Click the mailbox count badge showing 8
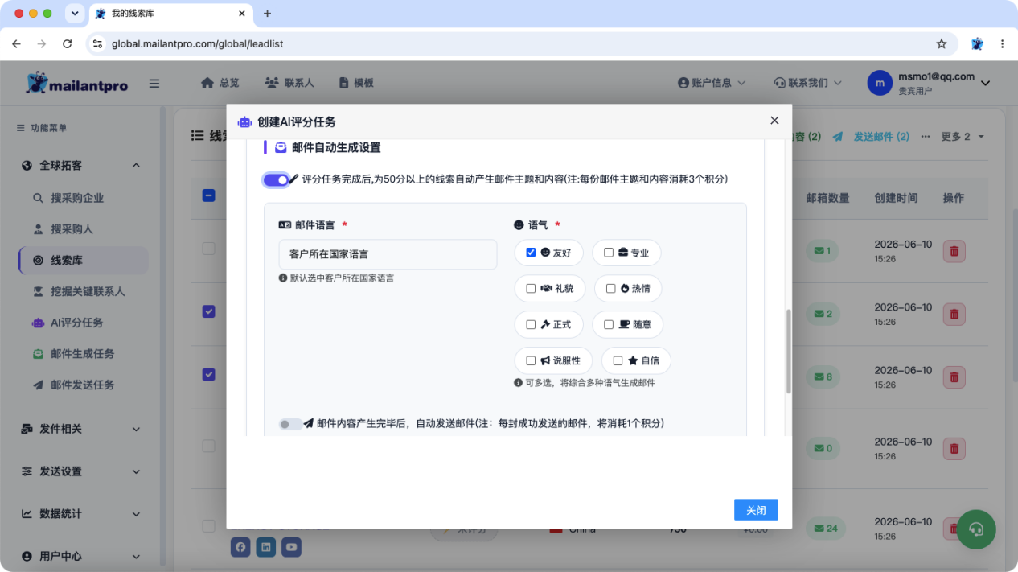 (823, 377)
